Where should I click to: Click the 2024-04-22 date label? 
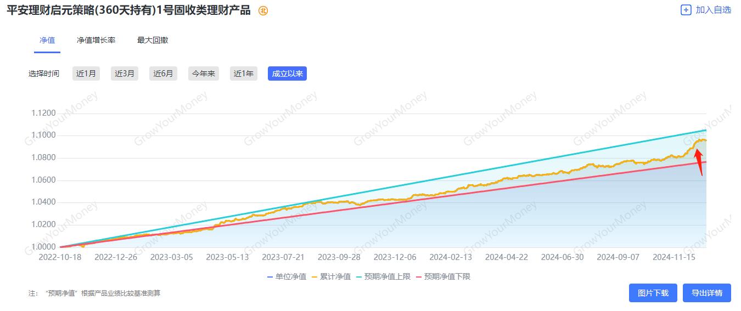tap(507, 257)
